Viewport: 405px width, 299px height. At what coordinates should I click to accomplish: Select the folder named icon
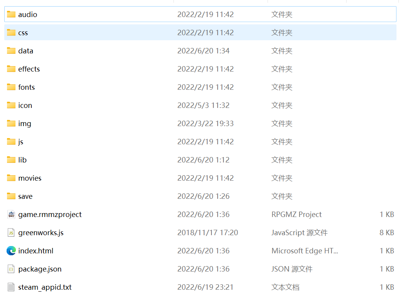pos(25,106)
